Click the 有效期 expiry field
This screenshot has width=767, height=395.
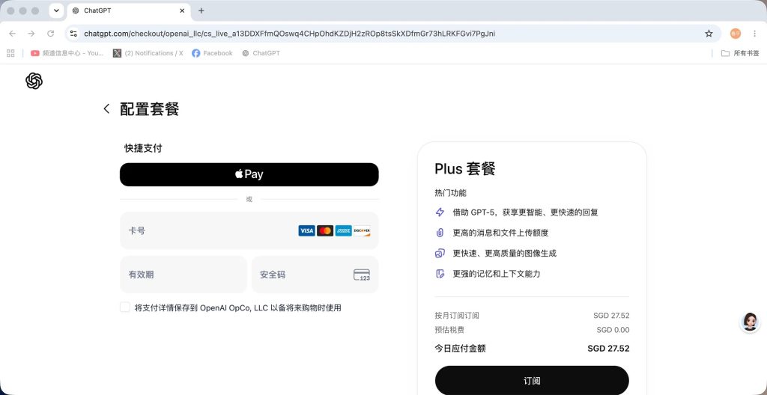pyautogui.click(x=184, y=275)
